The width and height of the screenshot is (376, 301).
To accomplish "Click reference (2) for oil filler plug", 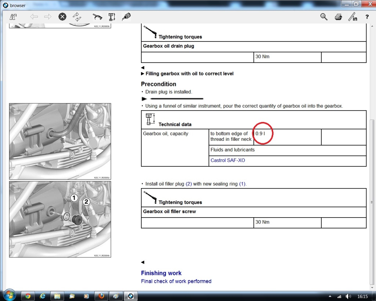I will (189, 184).
